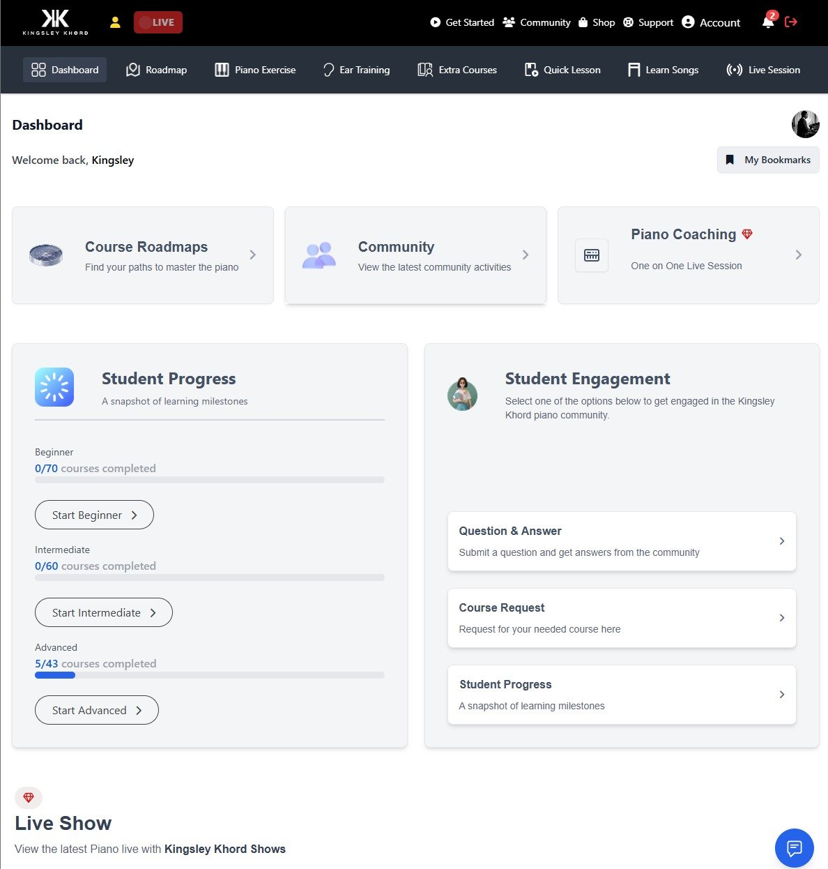Open the Quick Lesson section

tap(530, 70)
